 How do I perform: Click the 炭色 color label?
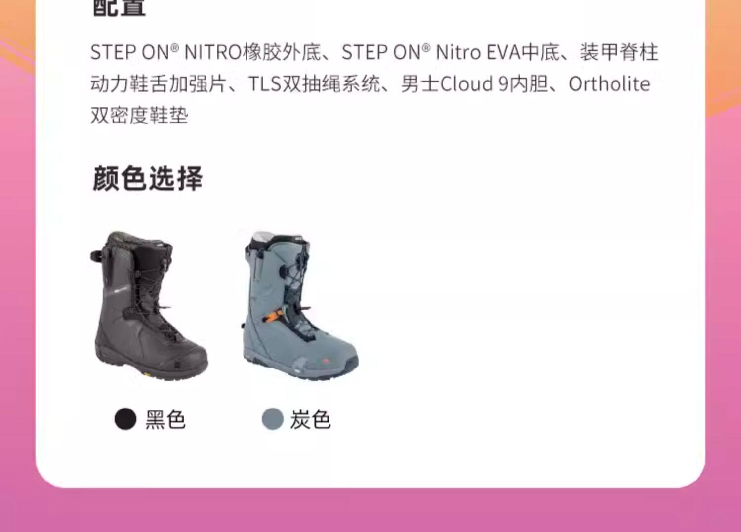tap(311, 420)
